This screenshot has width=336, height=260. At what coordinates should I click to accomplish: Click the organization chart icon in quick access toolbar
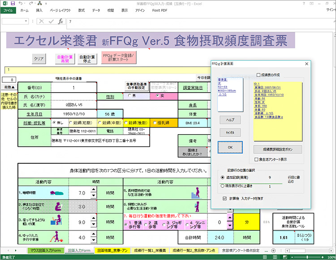(39, 3)
